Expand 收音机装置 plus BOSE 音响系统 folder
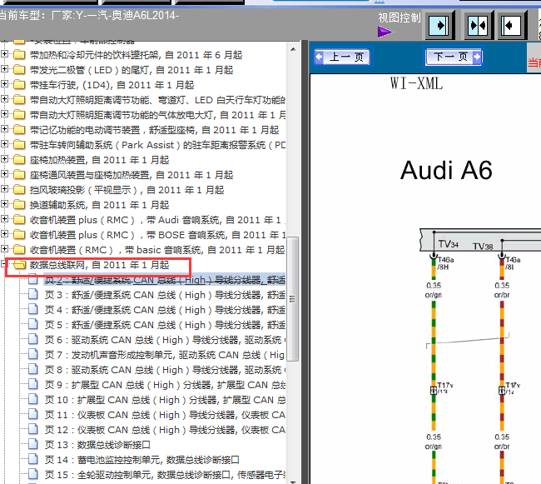This screenshot has width=541, height=484. pyautogui.click(x=4, y=234)
